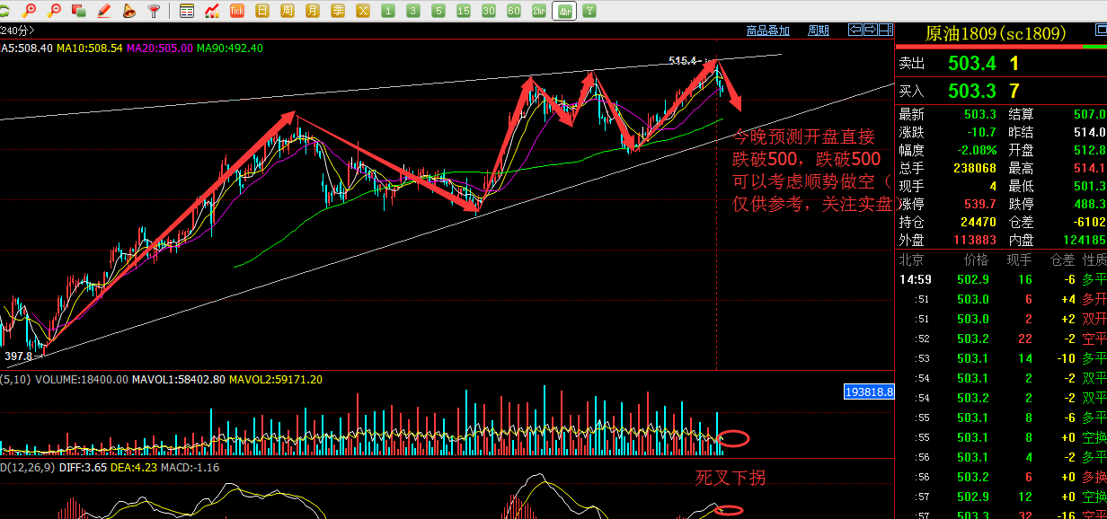
Task: Select the 3-minute period
Action: (x=413, y=11)
